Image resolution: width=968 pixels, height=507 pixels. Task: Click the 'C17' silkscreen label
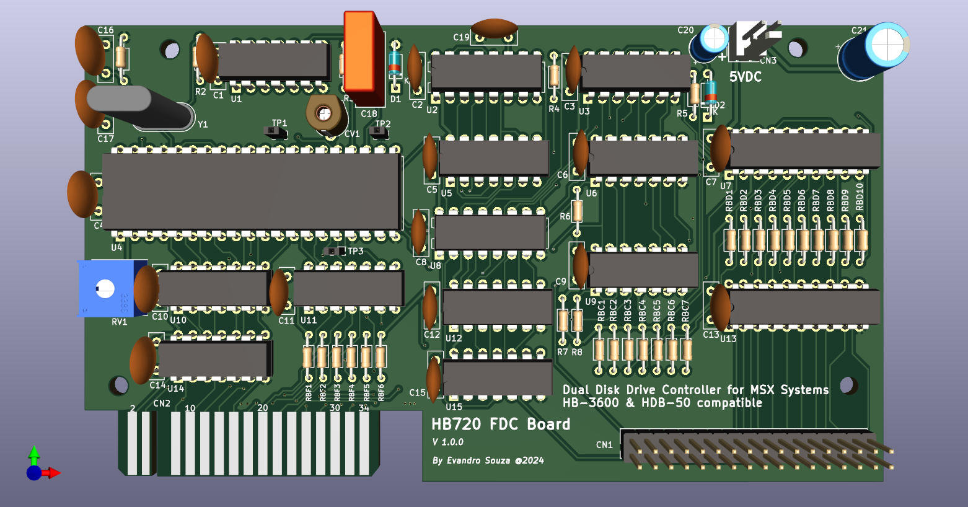[x=105, y=139]
